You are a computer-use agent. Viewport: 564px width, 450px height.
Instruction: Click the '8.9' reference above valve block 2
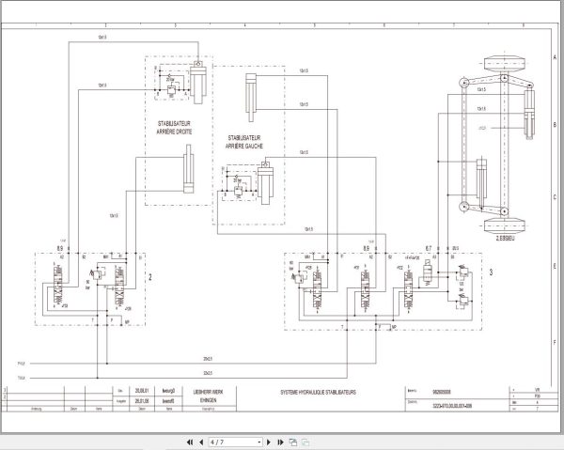(60, 248)
